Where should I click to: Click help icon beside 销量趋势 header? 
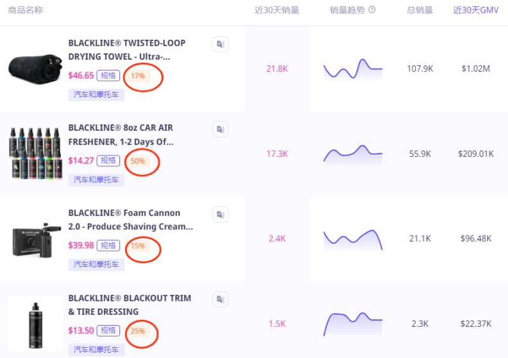tap(372, 10)
